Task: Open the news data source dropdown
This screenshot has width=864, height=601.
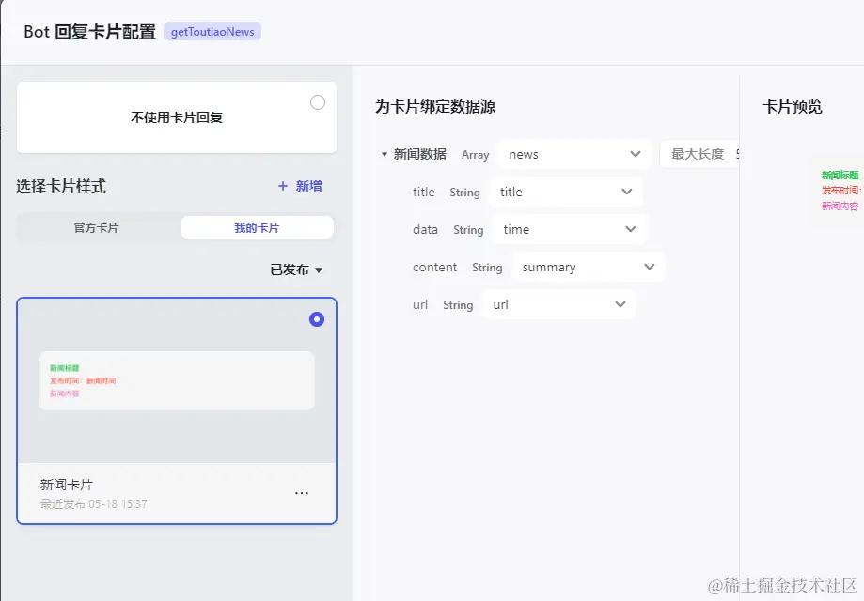Action: [x=574, y=154]
